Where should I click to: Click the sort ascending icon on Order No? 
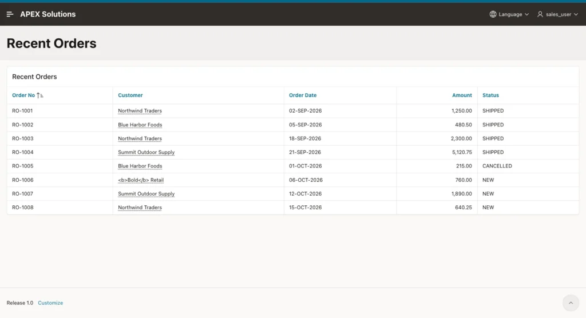point(40,96)
